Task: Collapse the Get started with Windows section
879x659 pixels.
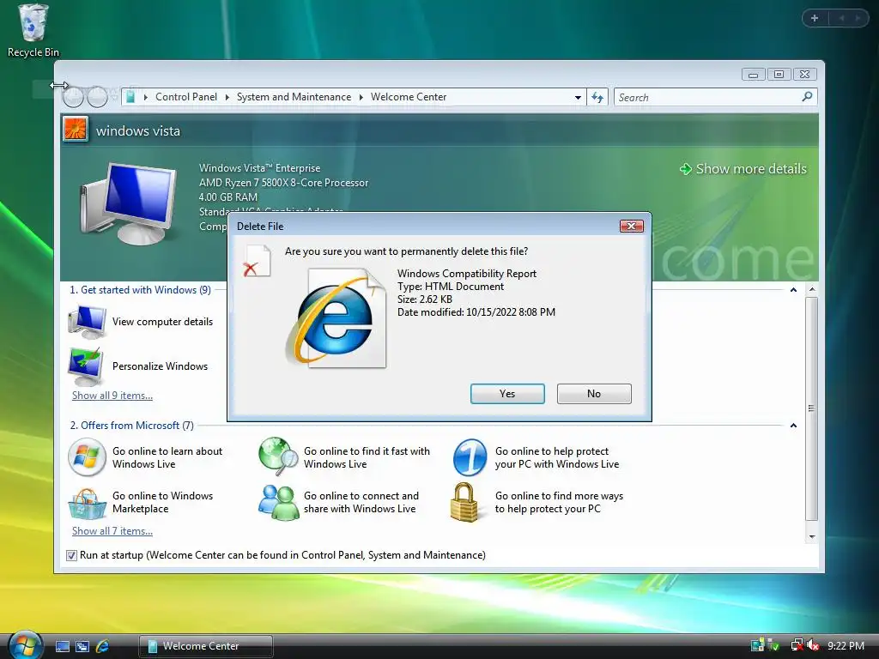Action: [793, 290]
